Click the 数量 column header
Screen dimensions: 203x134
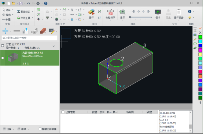(95, 112)
